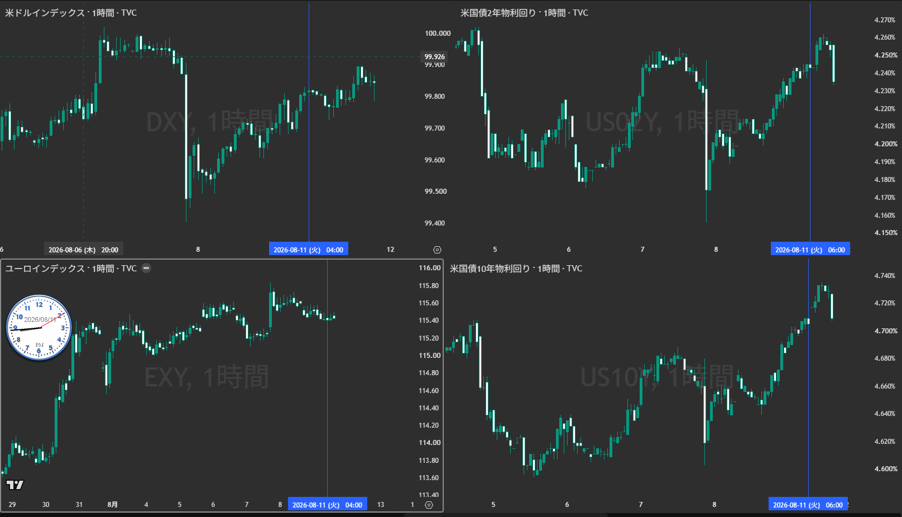
Task: Click the 4.270% level on US02Y axis
Action: pyautogui.click(x=885, y=20)
